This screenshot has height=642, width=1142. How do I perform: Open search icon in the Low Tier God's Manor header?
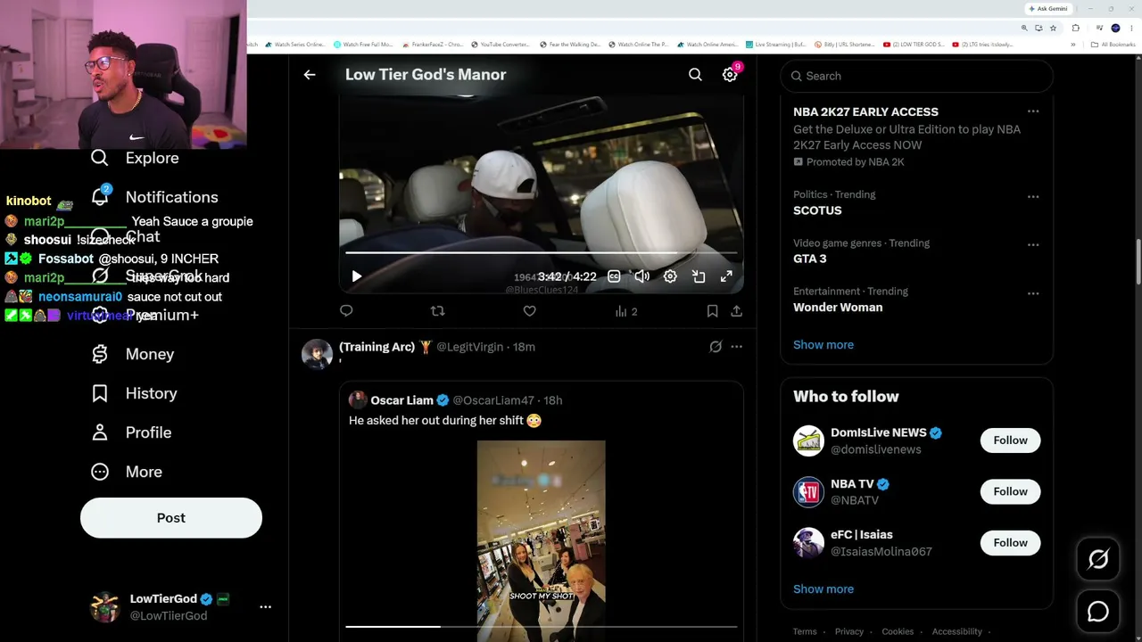click(x=695, y=75)
